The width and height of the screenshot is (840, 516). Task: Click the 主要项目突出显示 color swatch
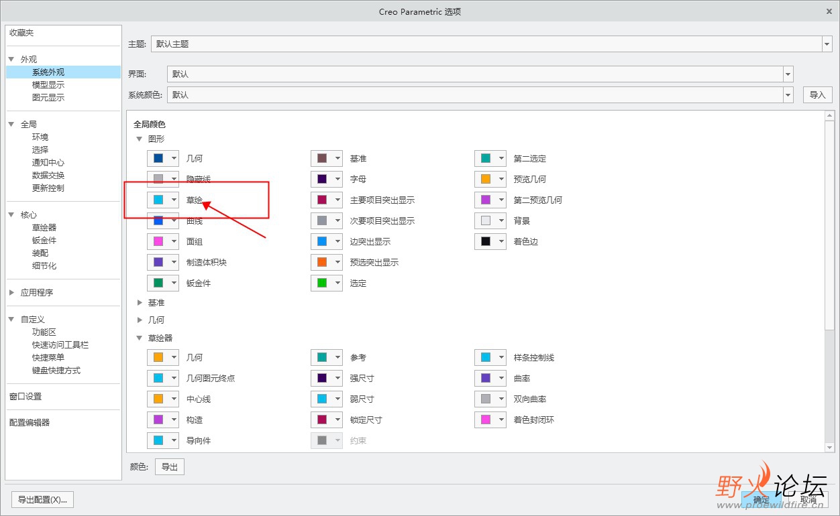click(x=322, y=200)
